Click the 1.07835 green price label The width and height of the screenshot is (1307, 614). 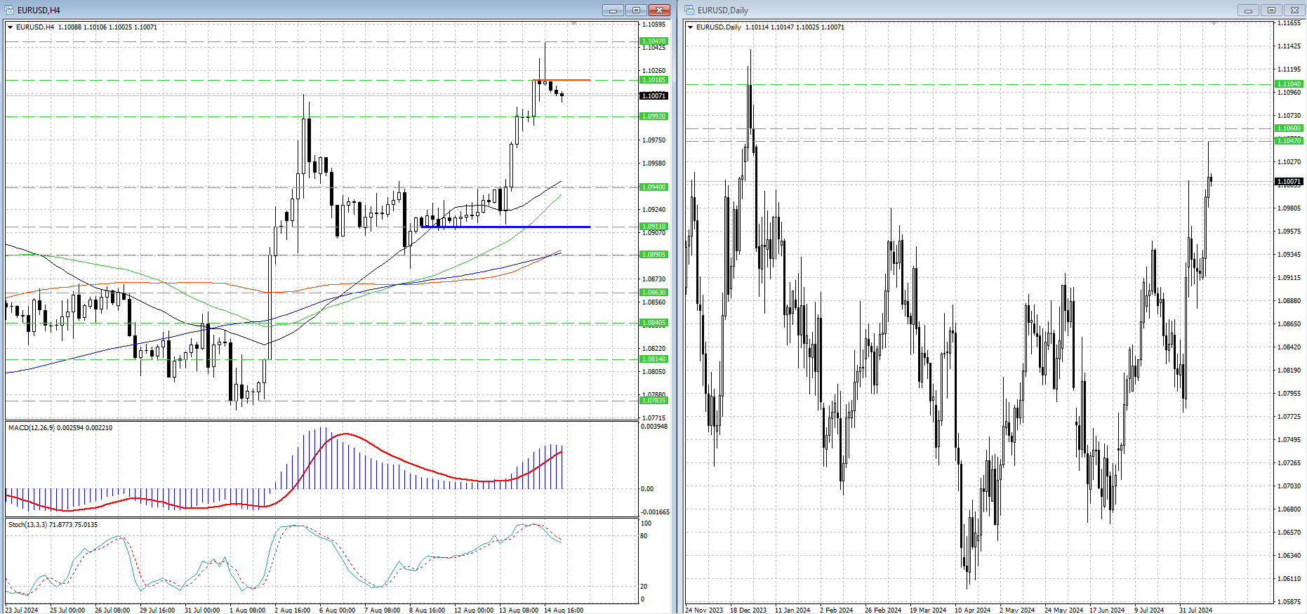pos(653,401)
